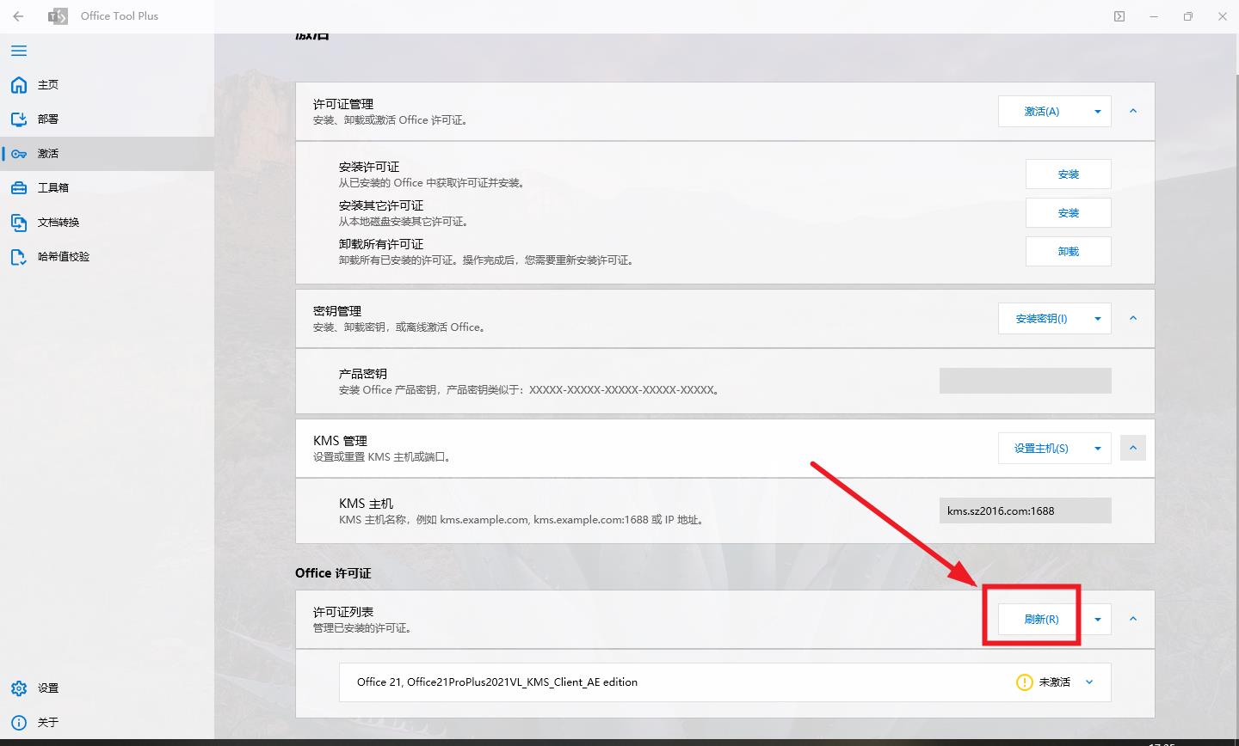
Task: Collapse the 许可证管理 section chevron
Action: coord(1133,111)
